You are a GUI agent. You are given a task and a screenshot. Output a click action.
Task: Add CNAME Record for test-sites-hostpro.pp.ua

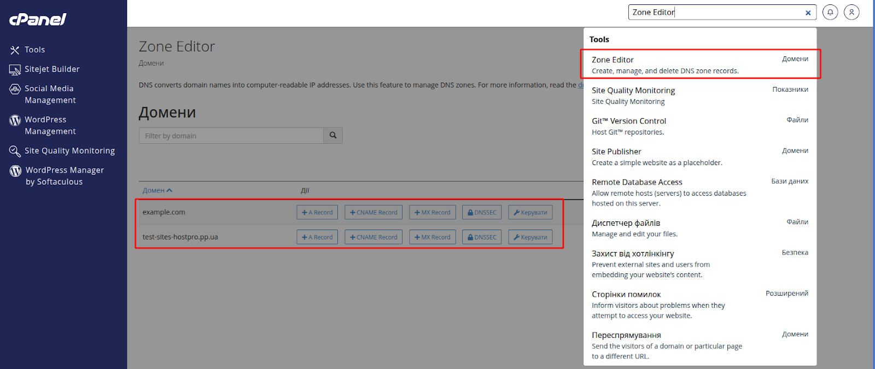[x=374, y=237]
